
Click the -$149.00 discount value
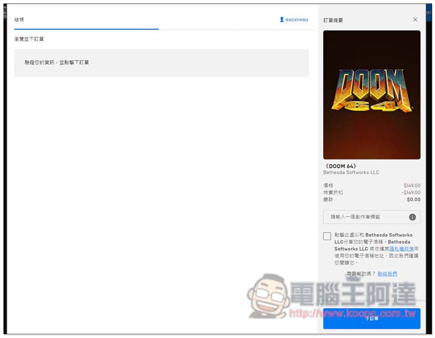411,192
